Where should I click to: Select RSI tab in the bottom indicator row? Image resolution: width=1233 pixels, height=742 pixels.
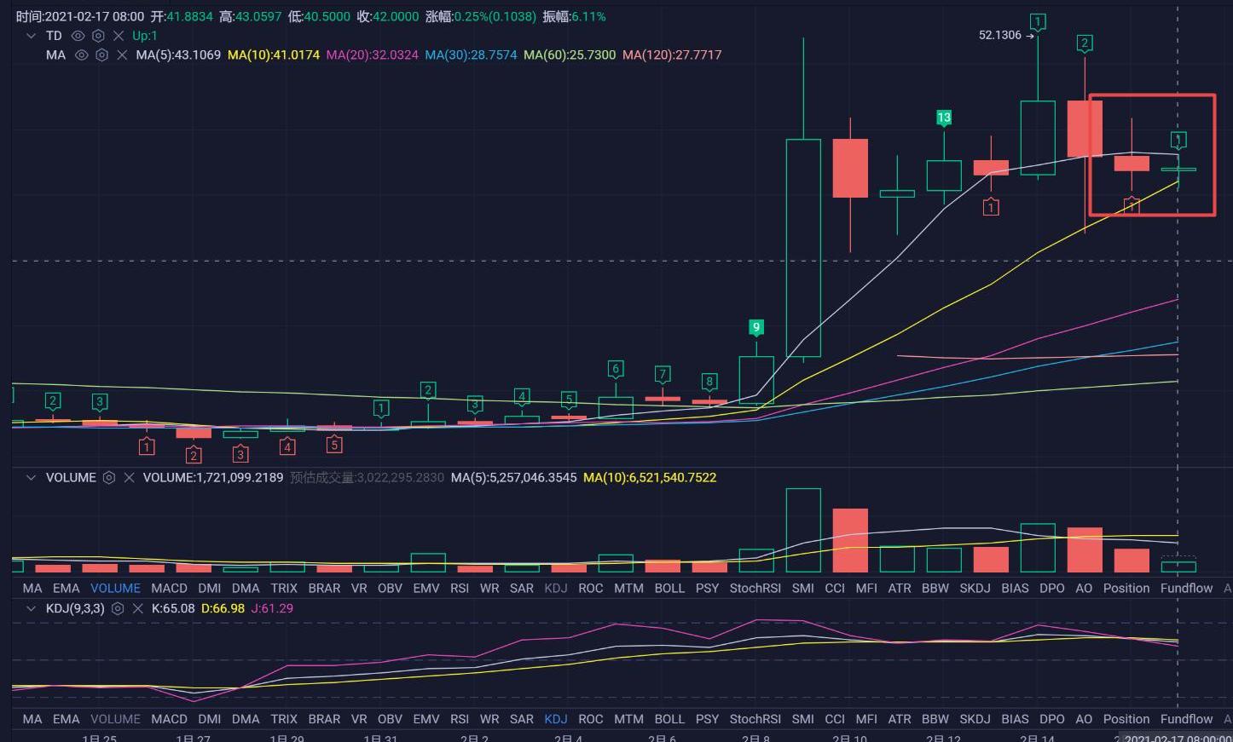coord(460,719)
